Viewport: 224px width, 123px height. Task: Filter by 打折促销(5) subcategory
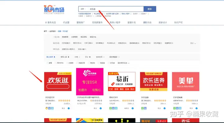tap(66, 43)
